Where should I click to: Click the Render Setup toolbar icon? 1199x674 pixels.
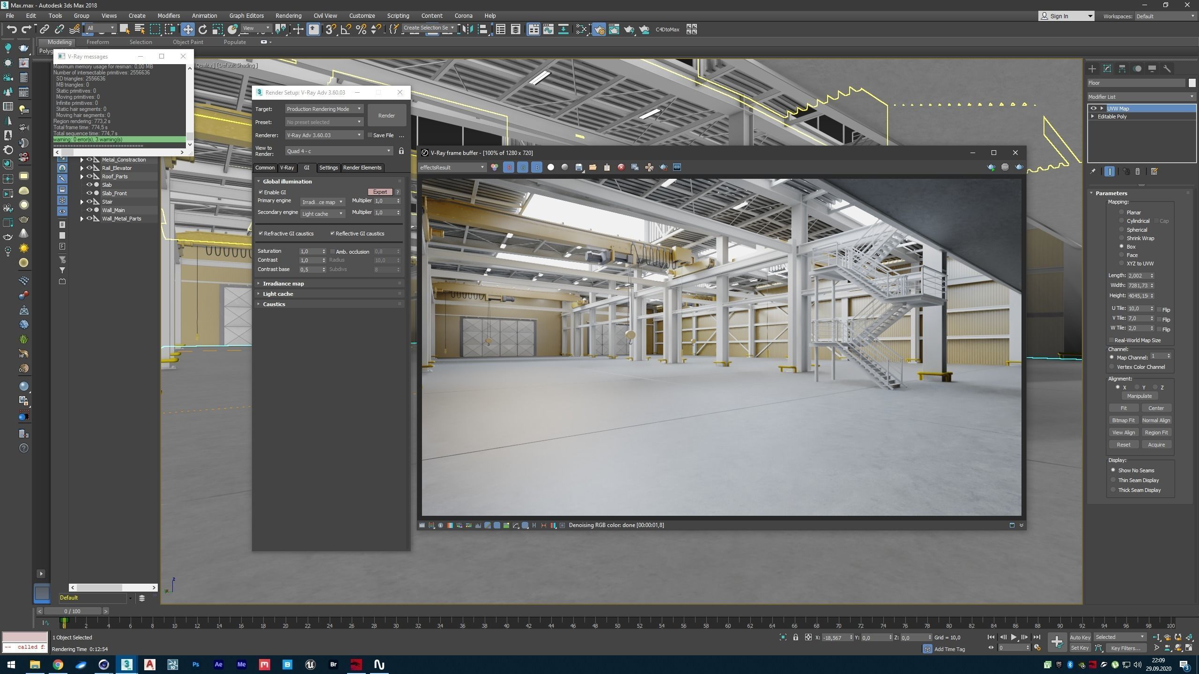(599, 29)
